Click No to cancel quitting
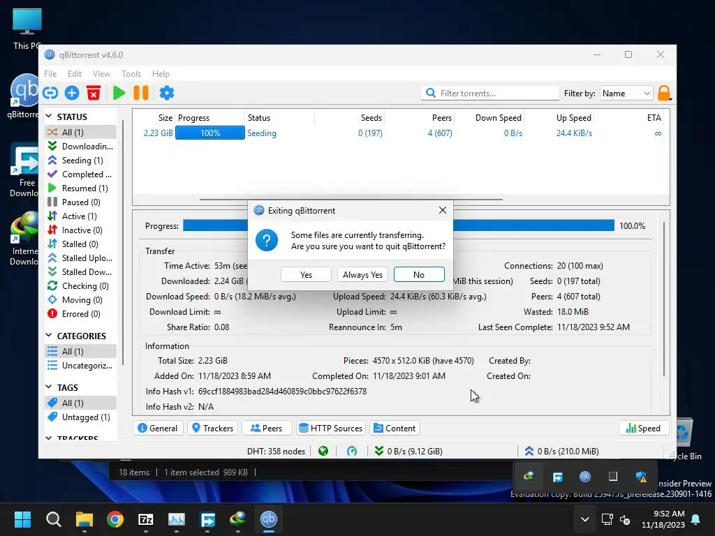This screenshot has height=536, width=715. 419,274
